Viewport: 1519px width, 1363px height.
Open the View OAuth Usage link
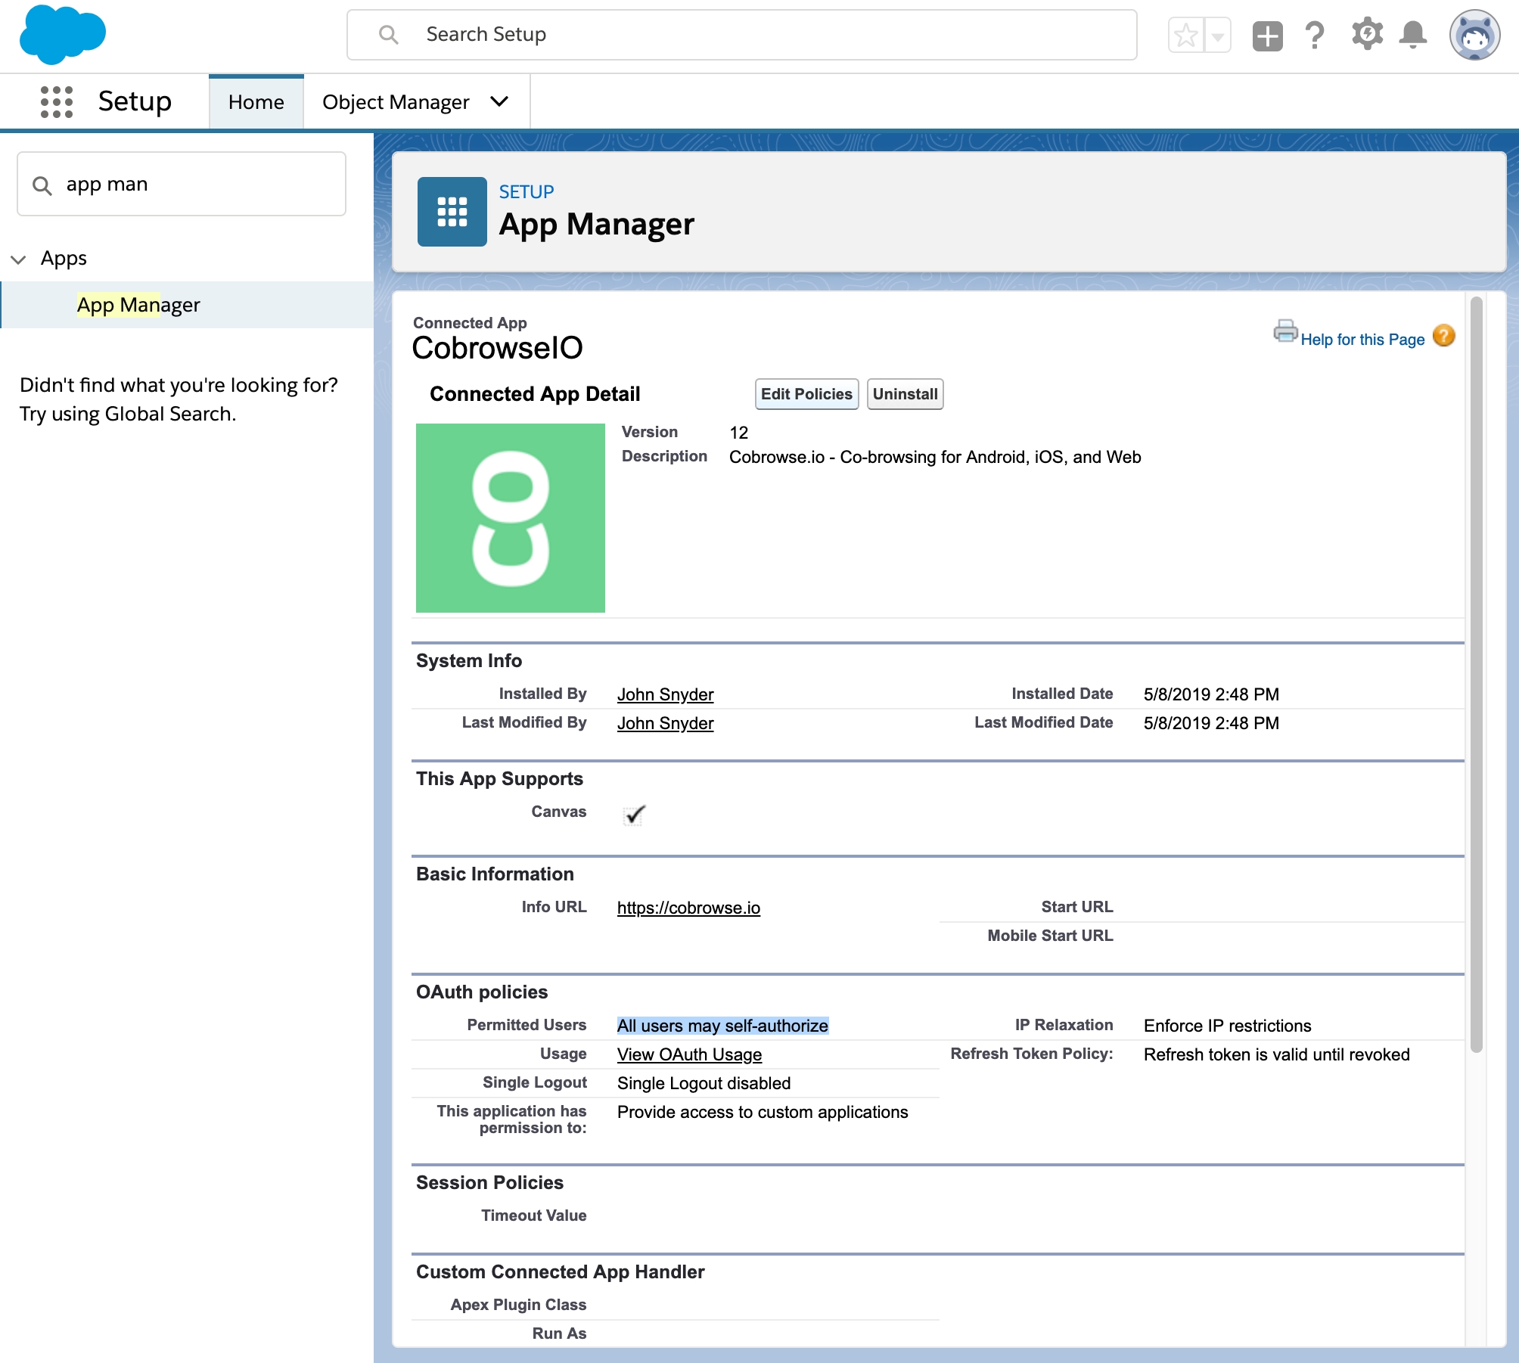pos(689,1054)
